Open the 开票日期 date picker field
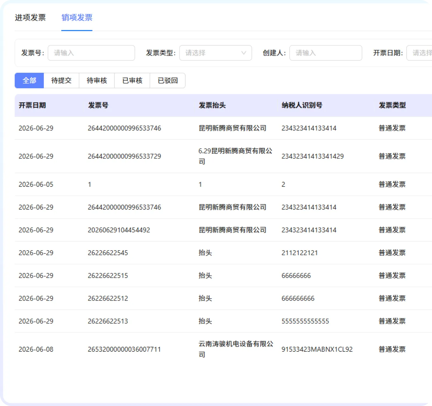The height and width of the screenshot is (406, 432). [x=419, y=53]
